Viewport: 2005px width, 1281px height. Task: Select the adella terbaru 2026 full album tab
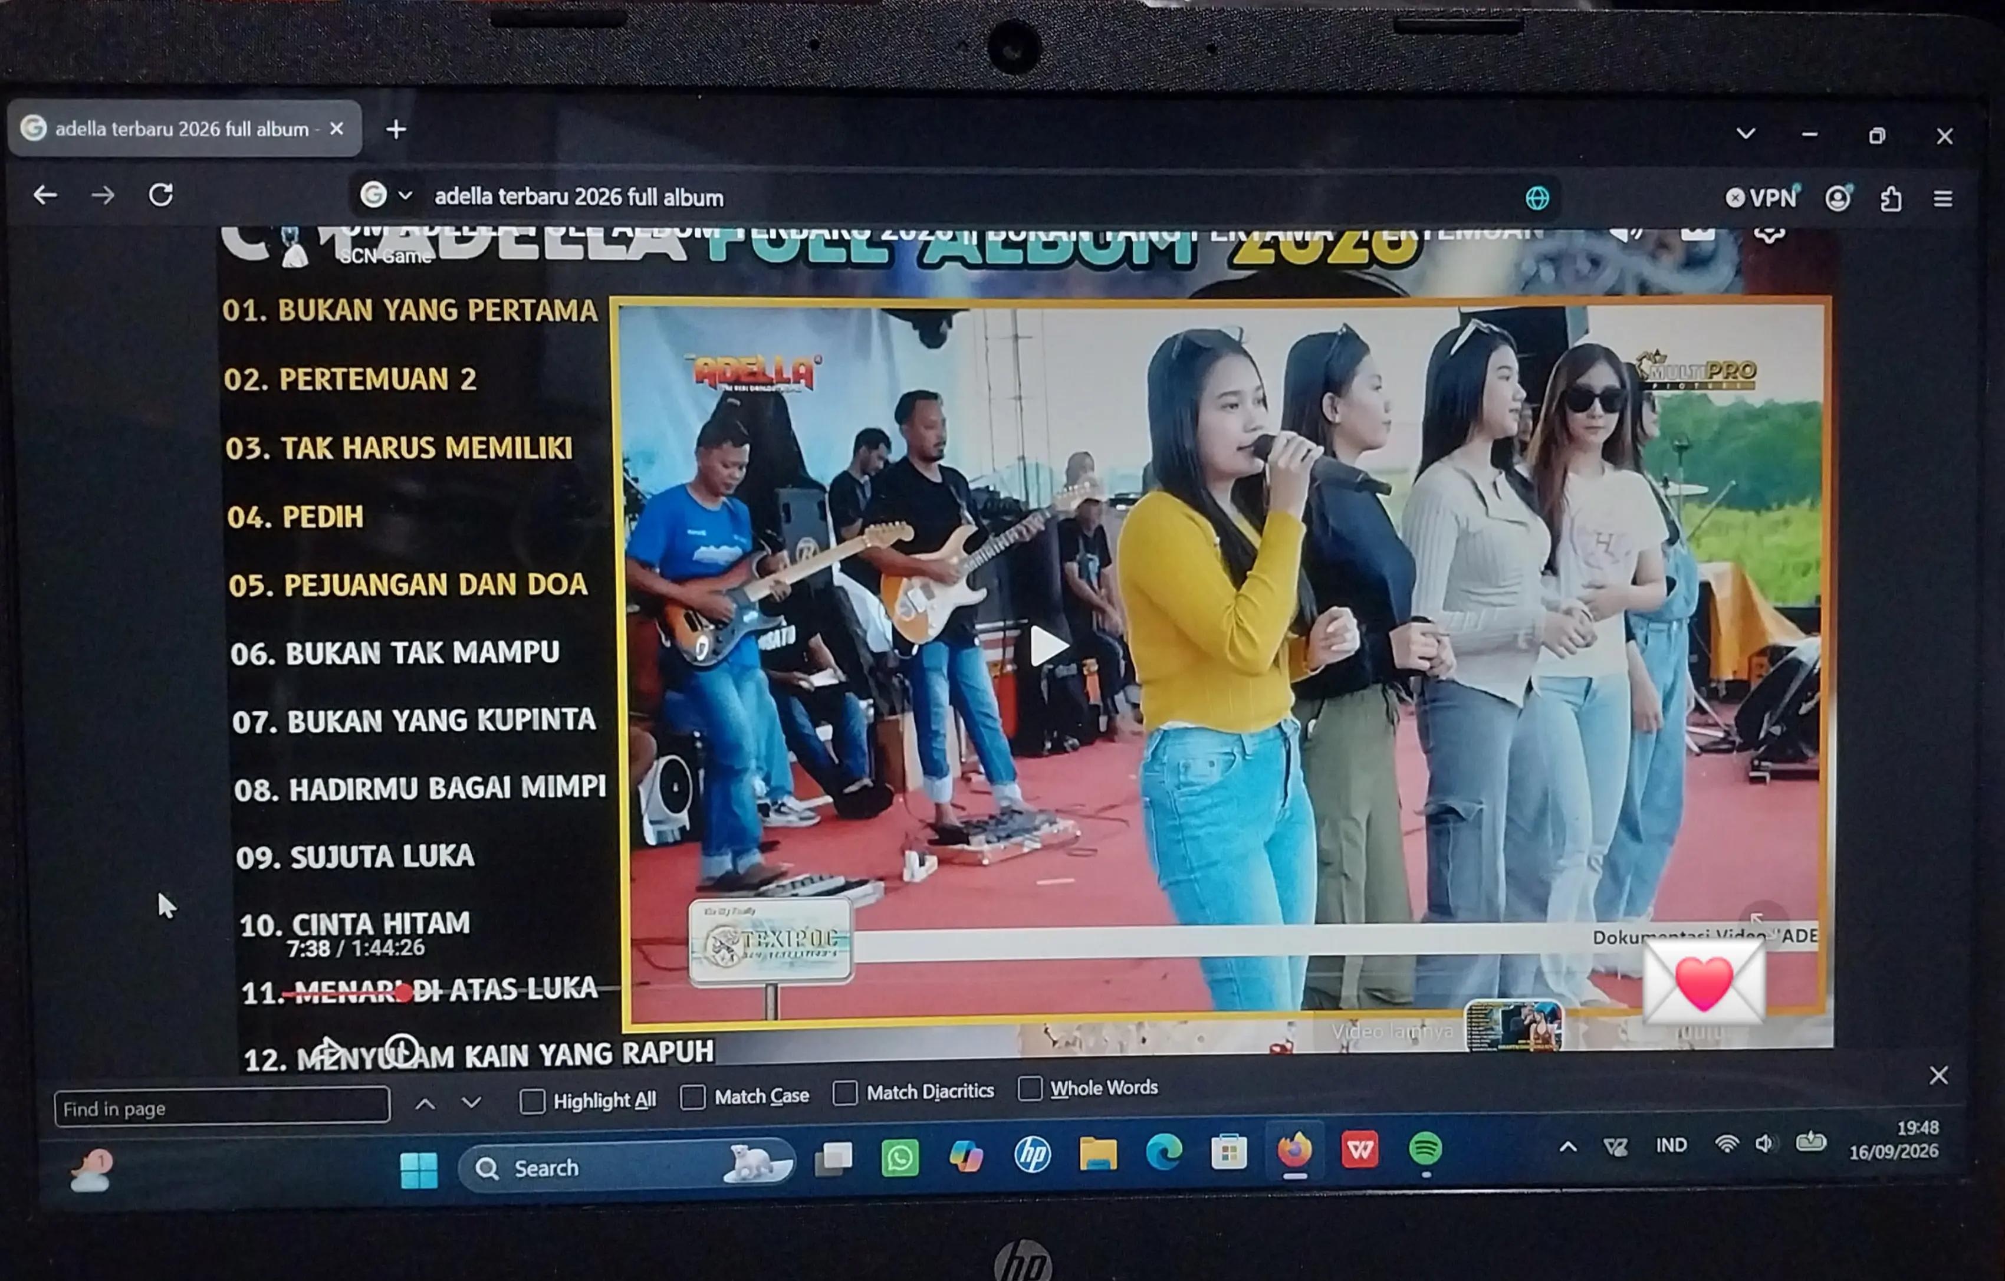click(185, 129)
